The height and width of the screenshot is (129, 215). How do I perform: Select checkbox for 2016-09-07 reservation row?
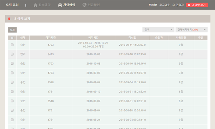pos(12,73)
